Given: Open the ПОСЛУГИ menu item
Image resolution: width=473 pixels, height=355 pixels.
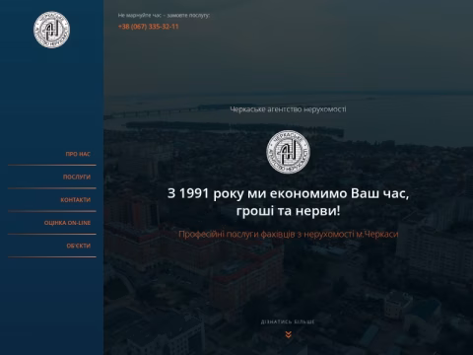Looking at the screenshot, I should pyautogui.click(x=77, y=177).
